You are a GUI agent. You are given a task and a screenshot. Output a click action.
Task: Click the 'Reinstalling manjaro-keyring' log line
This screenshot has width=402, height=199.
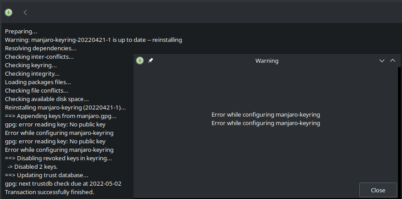point(65,108)
